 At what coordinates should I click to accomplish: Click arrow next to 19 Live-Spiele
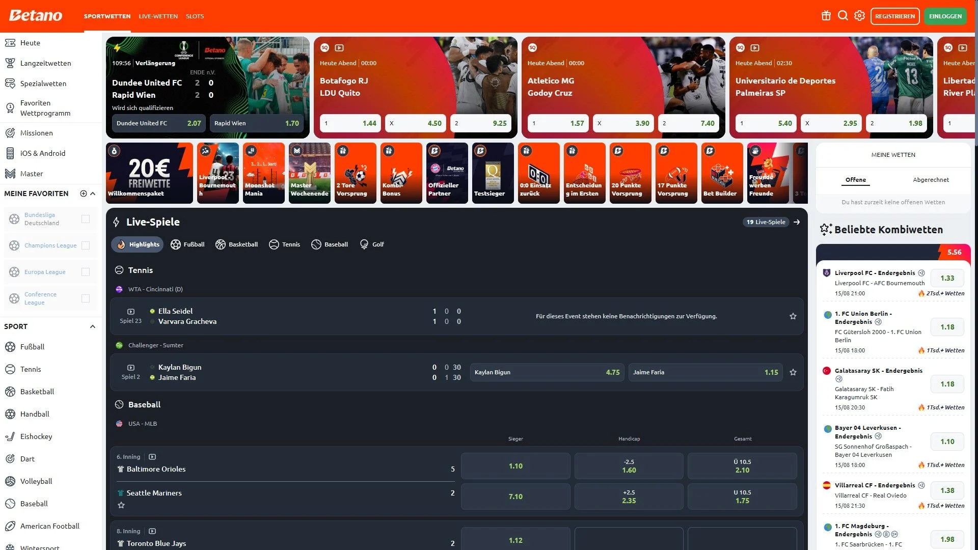pos(797,222)
